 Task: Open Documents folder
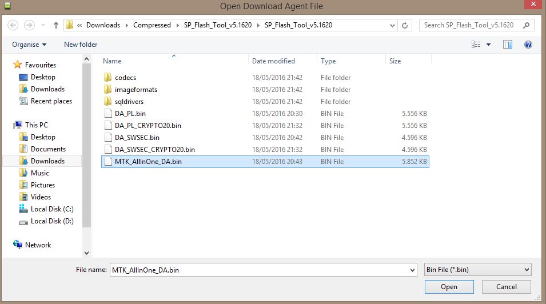[x=48, y=149]
